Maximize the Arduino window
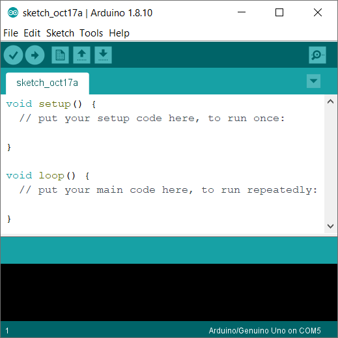 [279, 12]
